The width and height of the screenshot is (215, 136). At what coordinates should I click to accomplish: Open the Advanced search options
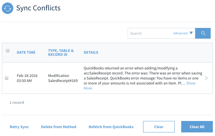pyautogui.click(x=180, y=33)
